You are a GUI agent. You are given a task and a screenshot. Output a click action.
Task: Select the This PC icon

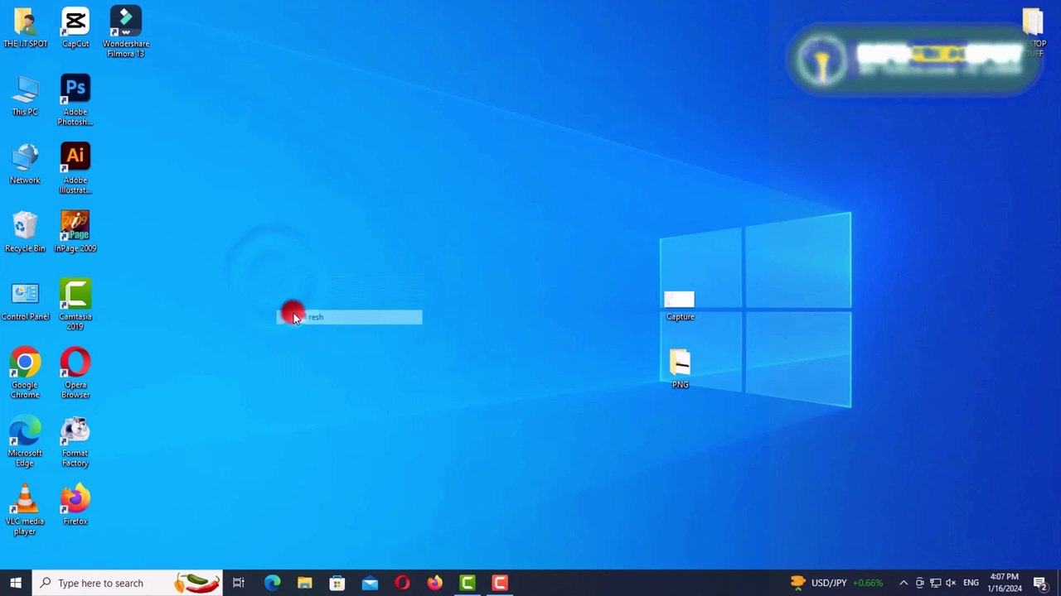click(25, 96)
